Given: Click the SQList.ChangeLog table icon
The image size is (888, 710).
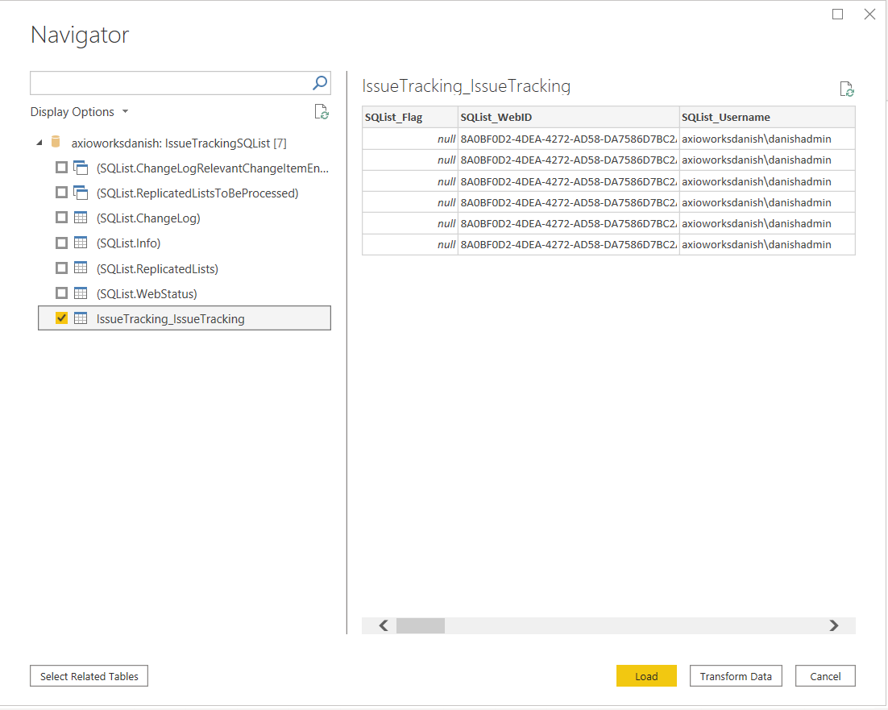Looking at the screenshot, I should (x=81, y=218).
